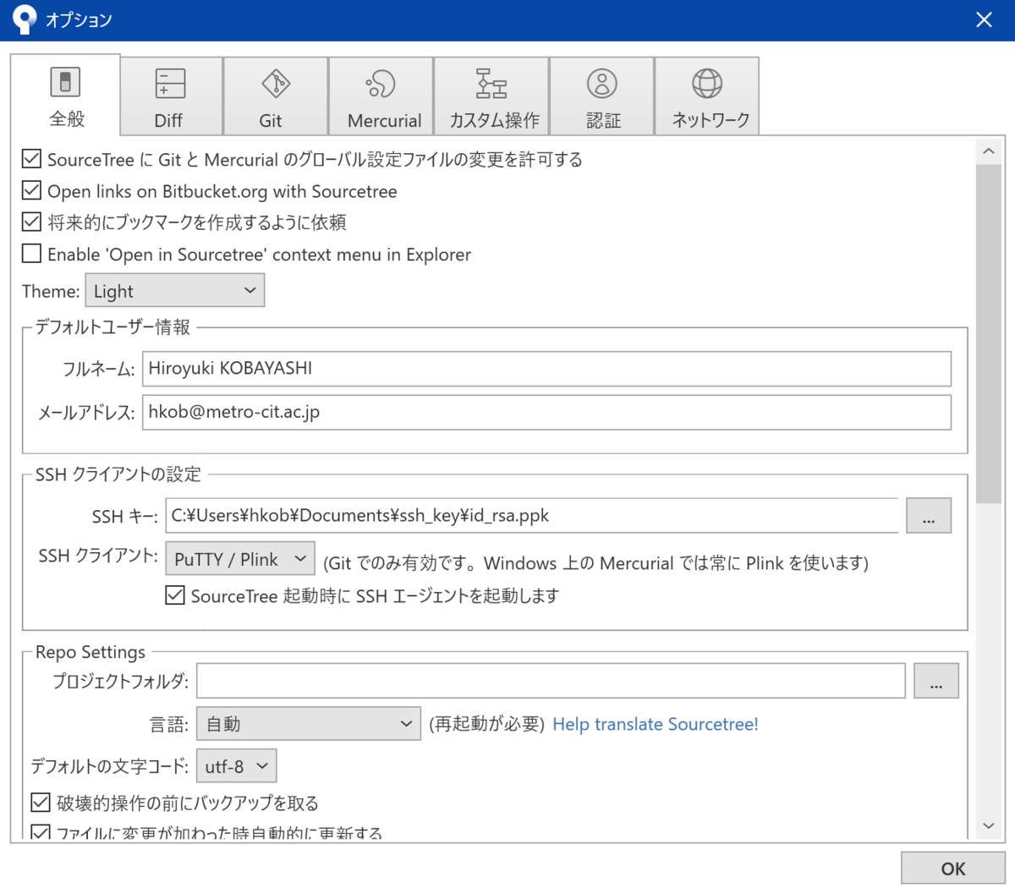Open the 認証 tab label
This screenshot has height=888, width=1015.
click(603, 121)
